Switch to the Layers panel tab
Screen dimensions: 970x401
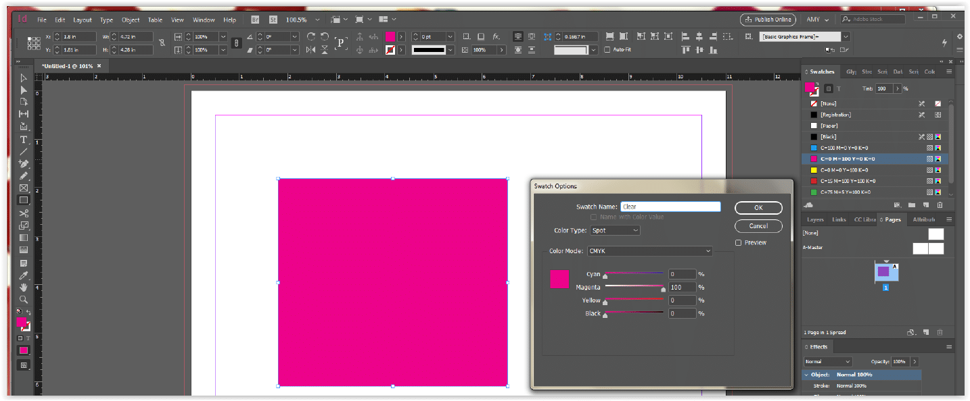pos(815,219)
